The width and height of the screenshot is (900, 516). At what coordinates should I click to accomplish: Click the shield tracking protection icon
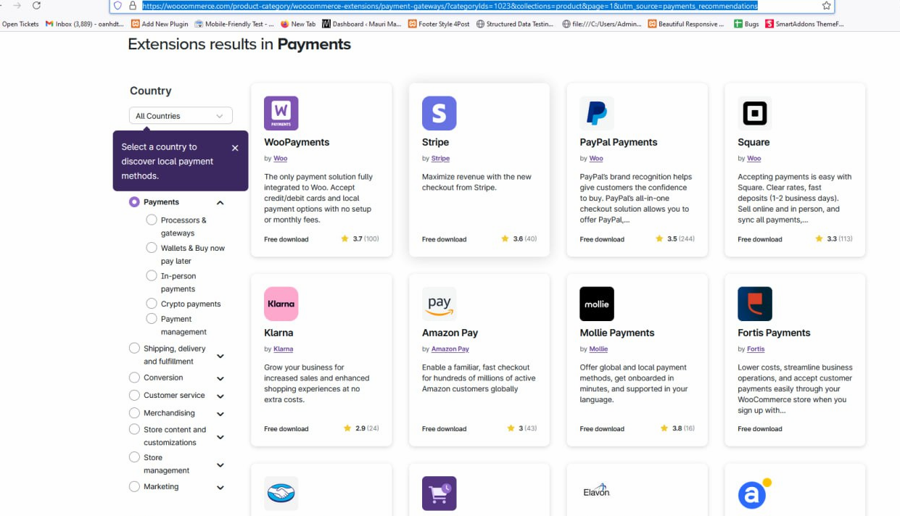(x=118, y=6)
